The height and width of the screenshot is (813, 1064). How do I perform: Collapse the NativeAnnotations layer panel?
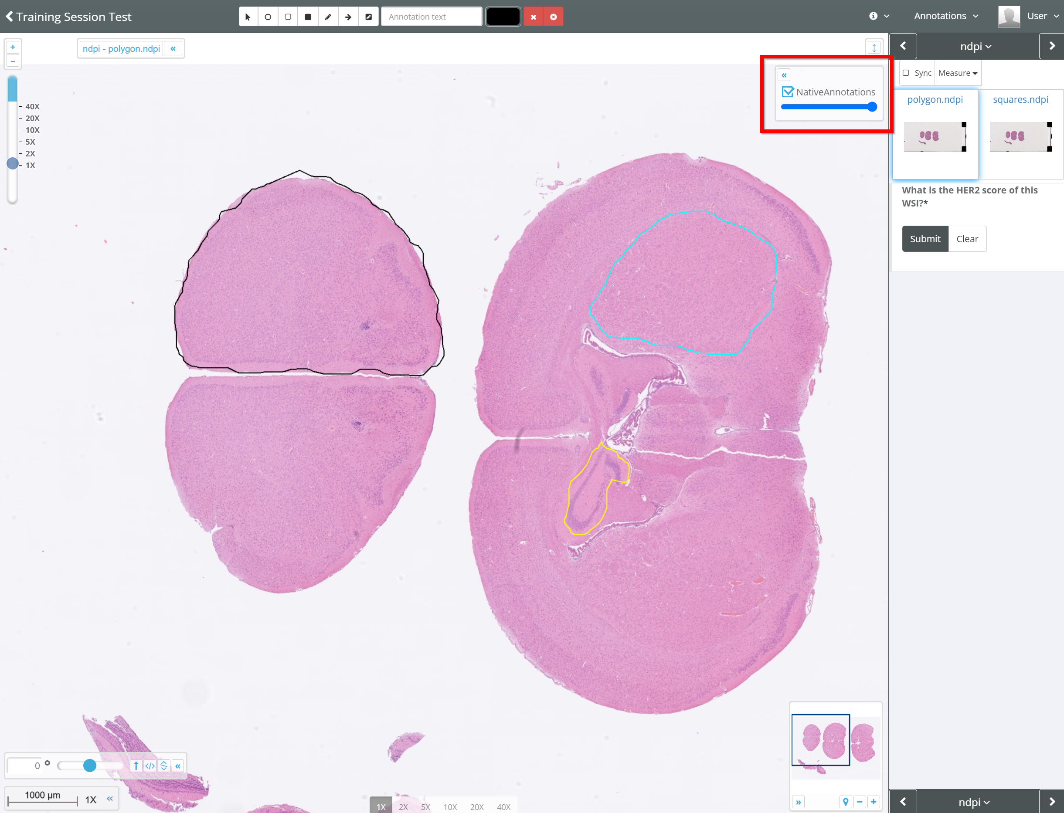[784, 75]
